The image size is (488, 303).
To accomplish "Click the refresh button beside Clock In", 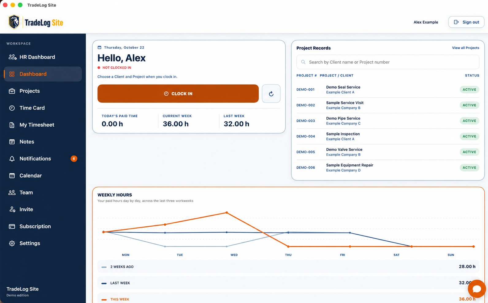I will click(x=271, y=94).
